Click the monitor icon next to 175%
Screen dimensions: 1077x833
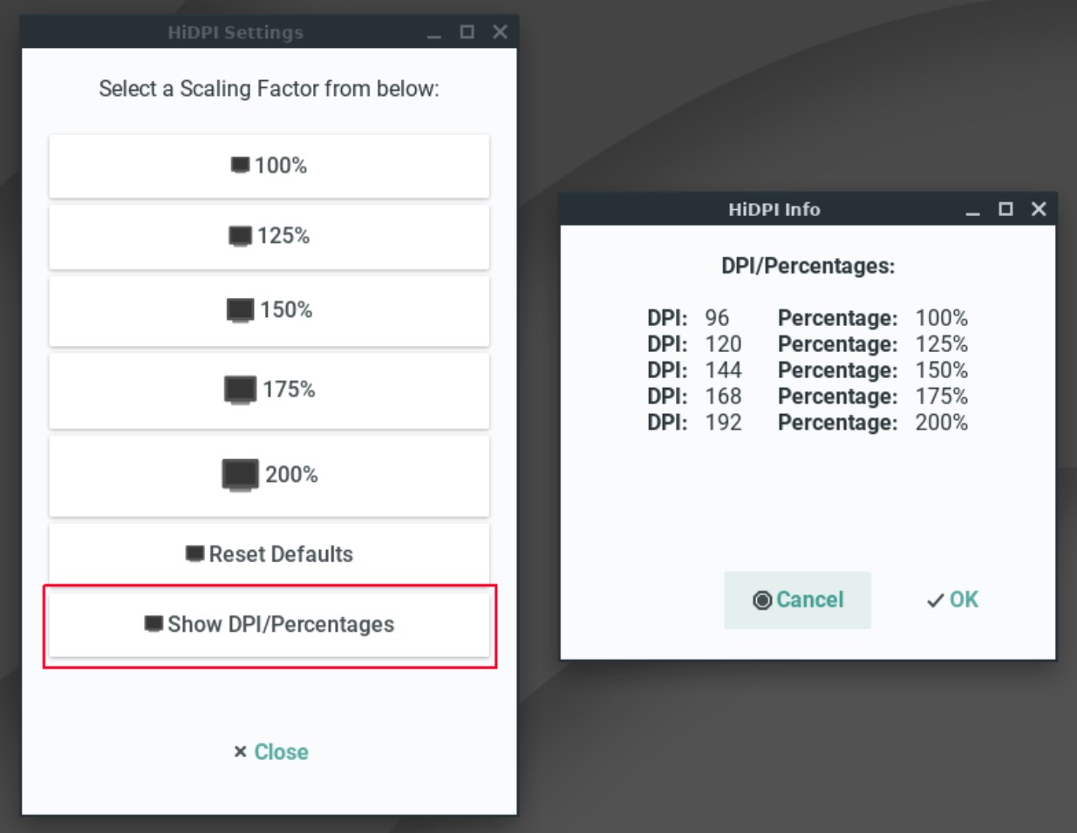click(x=241, y=389)
